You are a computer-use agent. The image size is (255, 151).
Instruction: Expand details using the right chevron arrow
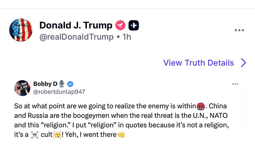(x=243, y=63)
